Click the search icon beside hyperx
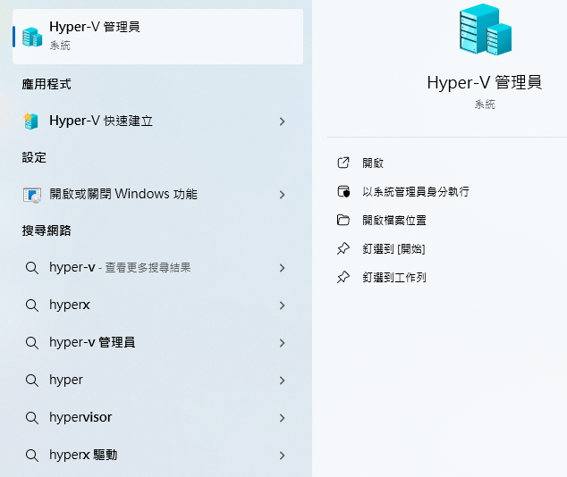Image resolution: width=567 pixels, height=477 pixels. [x=32, y=305]
